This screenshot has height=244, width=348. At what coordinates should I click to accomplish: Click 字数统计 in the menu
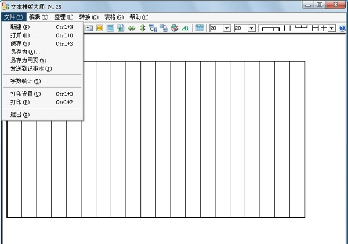coord(29,81)
